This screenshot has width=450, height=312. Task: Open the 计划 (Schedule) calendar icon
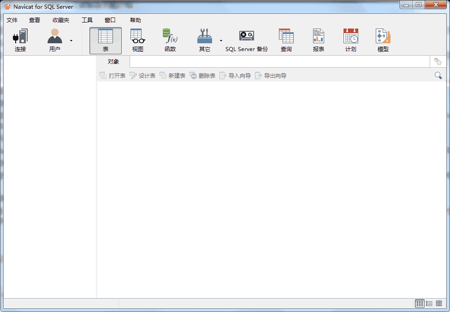pos(350,37)
